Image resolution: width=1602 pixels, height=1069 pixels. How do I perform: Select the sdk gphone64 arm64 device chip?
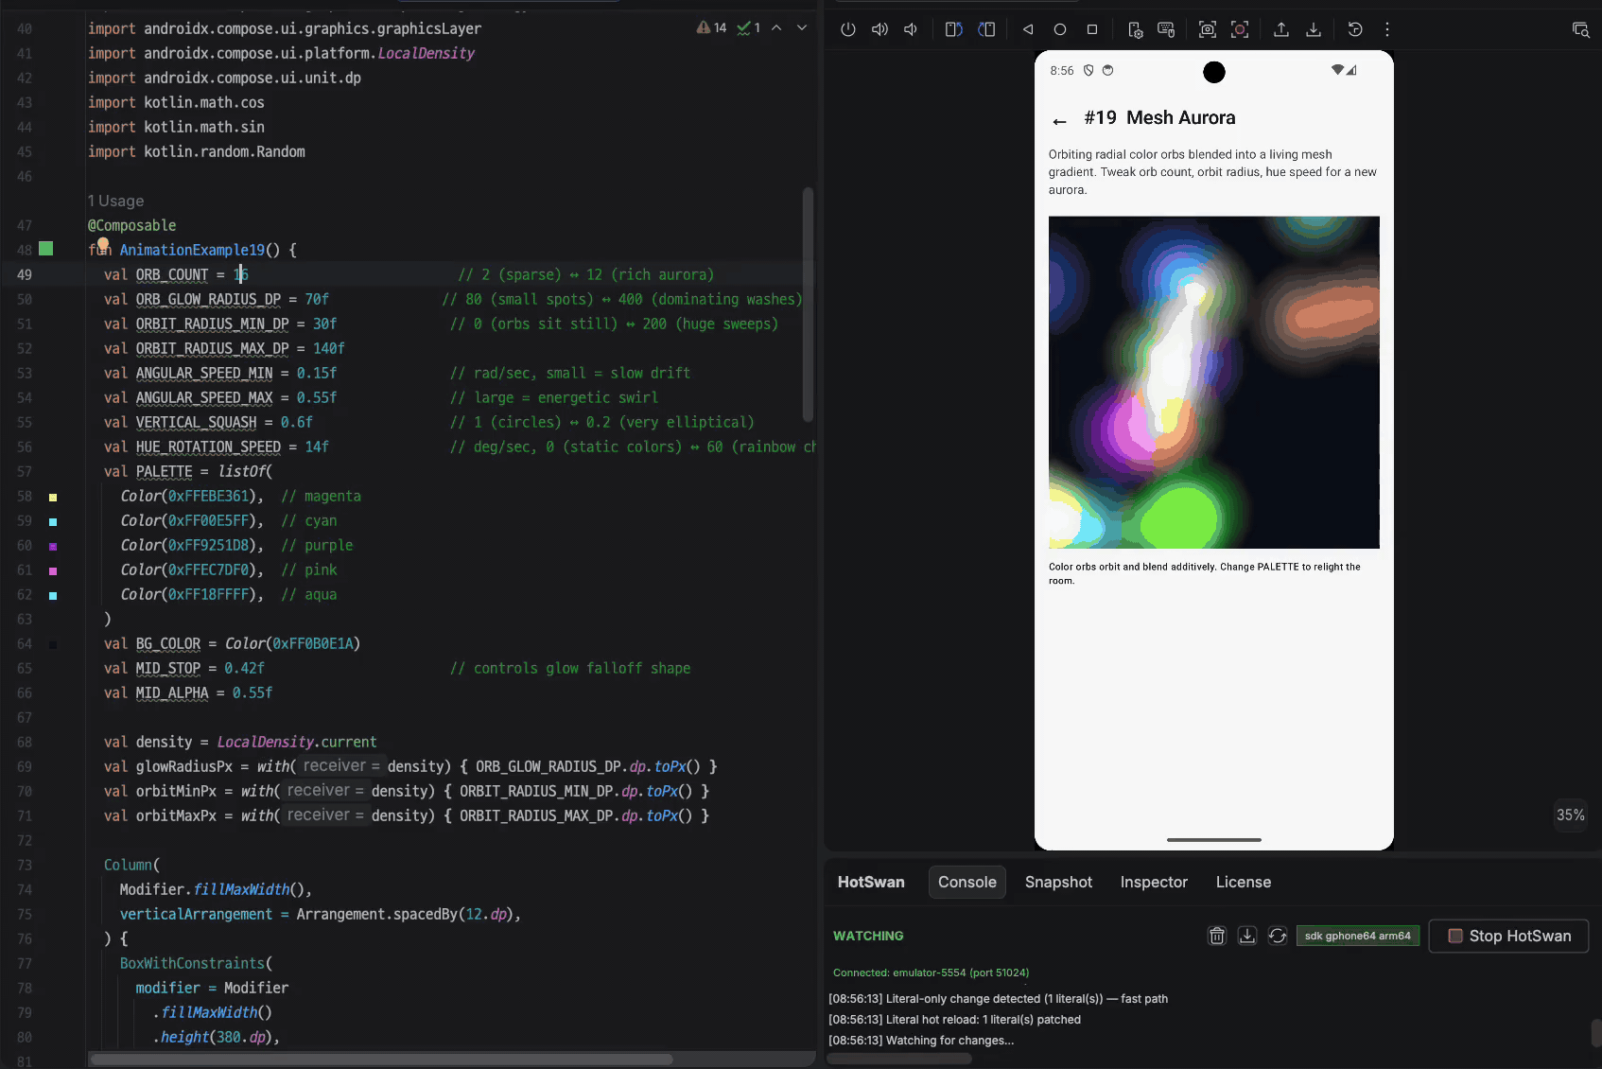click(x=1357, y=936)
